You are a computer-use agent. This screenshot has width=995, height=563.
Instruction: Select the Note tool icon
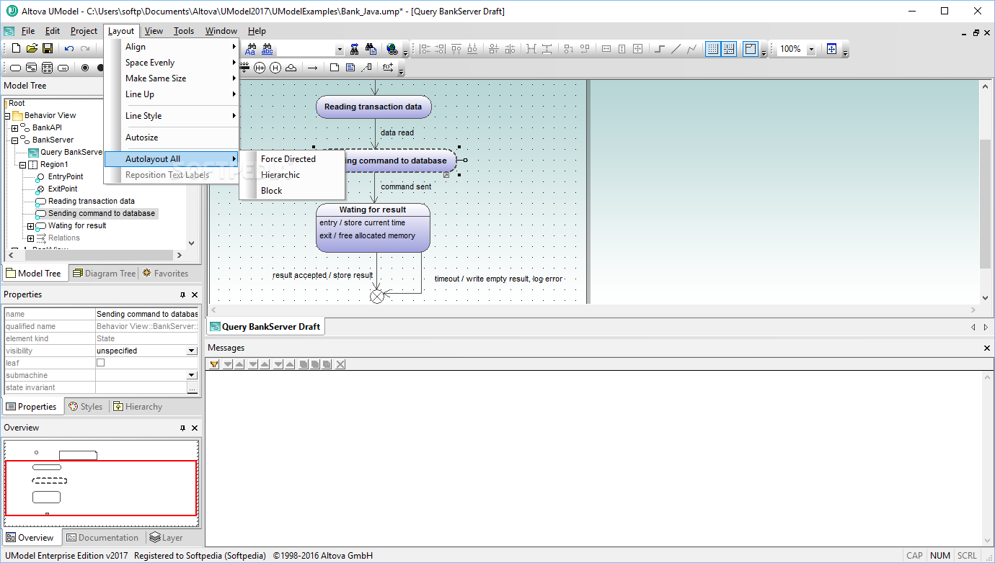tap(335, 68)
